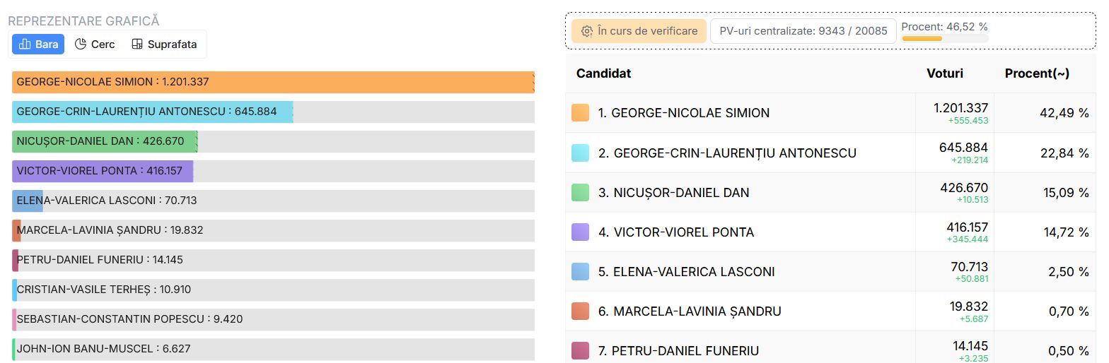Viewport: 1109px width, 363px height.
Task: Click the bar chart icon in Bara button
Action: coord(25,44)
